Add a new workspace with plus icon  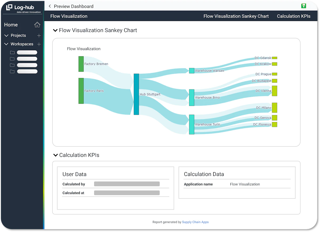39,44
